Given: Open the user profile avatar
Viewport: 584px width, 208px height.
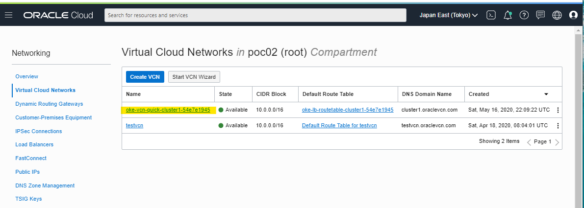Looking at the screenshot, I should [x=573, y=15].
